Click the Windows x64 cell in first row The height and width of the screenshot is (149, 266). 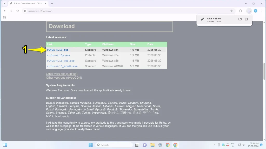click(110, 50)
